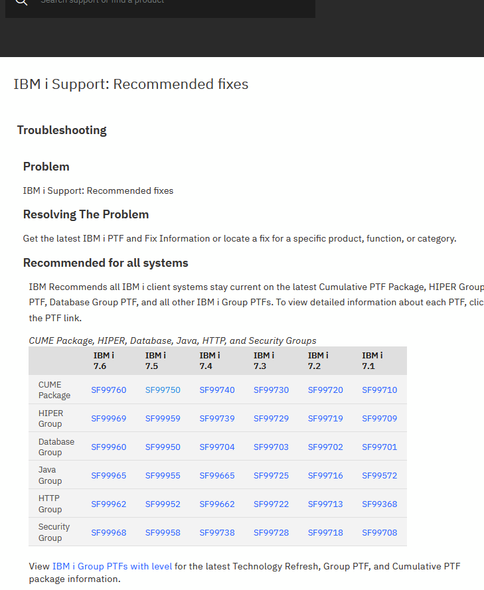This screenshot has width=484, height=590.
Task: Open SF99965 Java Group for IBM i 7.6
Action: pos(108,475)
